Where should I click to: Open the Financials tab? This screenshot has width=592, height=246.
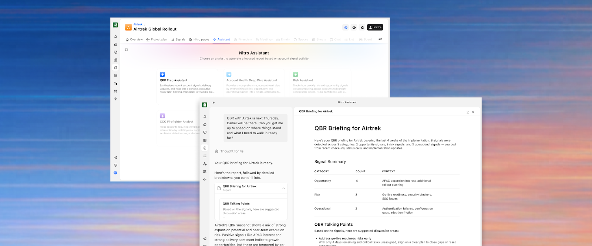tap(243, 39)
